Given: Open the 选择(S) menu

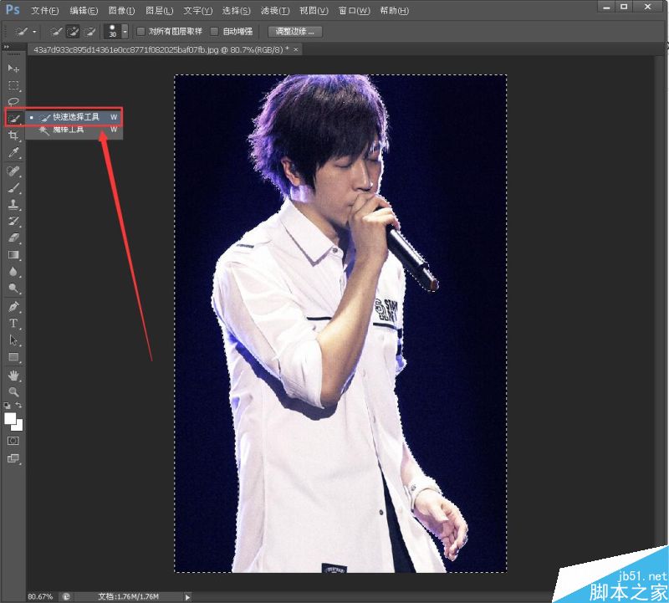Looking at the screenshot, I should (x=236, y=11).
